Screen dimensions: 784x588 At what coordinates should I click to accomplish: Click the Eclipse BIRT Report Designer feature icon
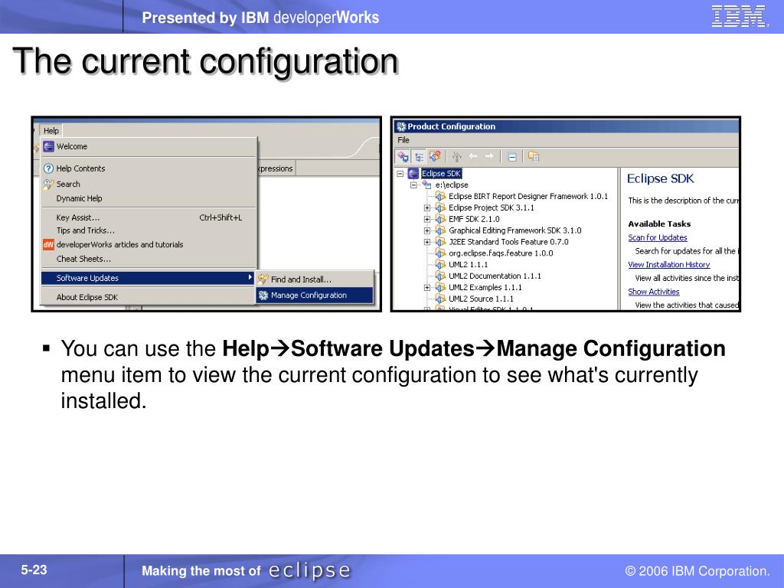click(x=440, y=196)
